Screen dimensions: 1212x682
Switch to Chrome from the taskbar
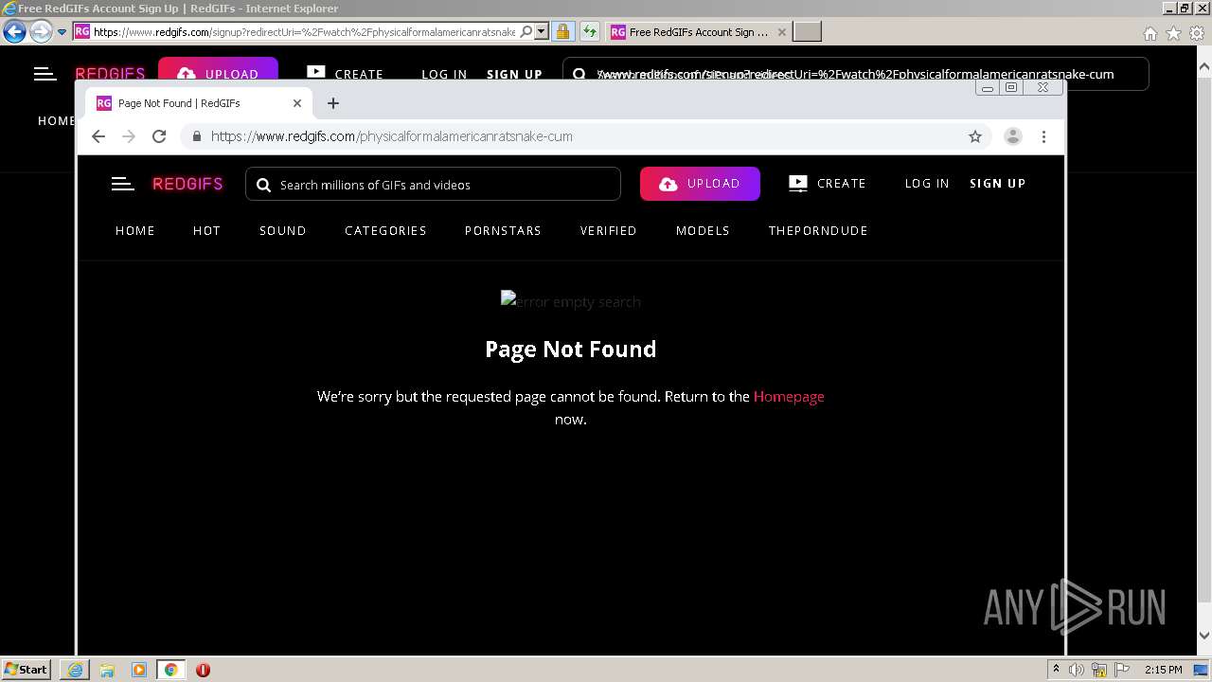[170, 670]
